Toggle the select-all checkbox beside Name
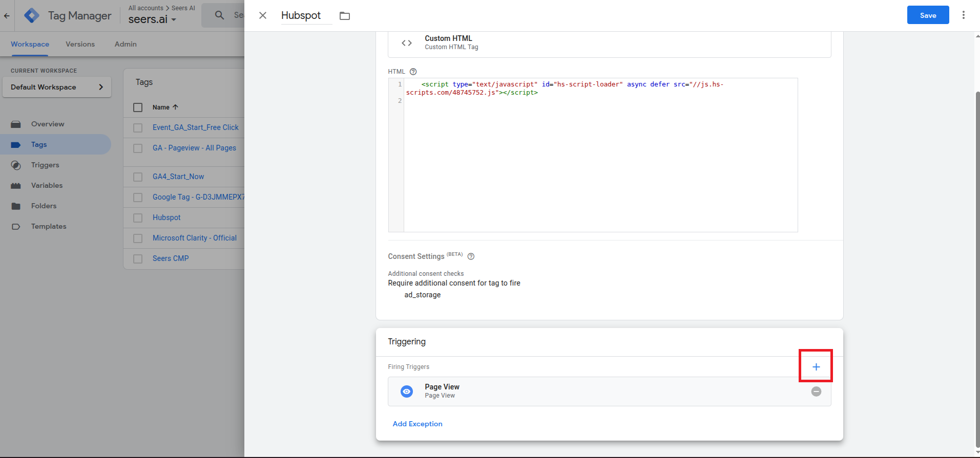This screenshot has width=980, height=458. click(x=138, y=107)
